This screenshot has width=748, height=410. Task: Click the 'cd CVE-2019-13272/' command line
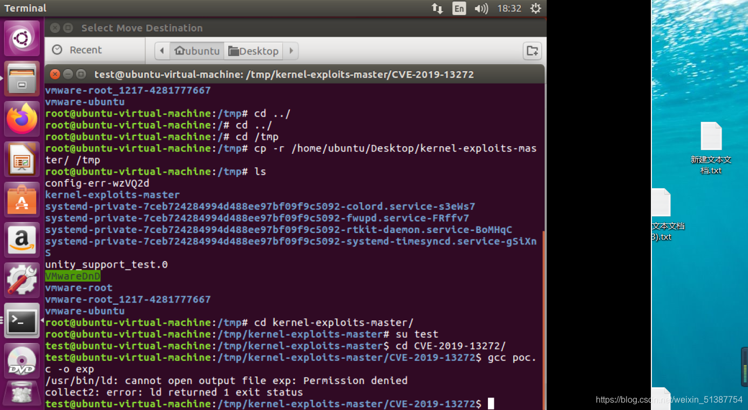(x=276, y=346)
